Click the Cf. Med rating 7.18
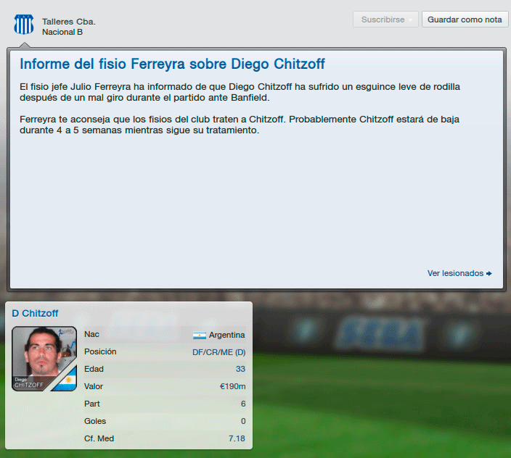 coord(237,438)
